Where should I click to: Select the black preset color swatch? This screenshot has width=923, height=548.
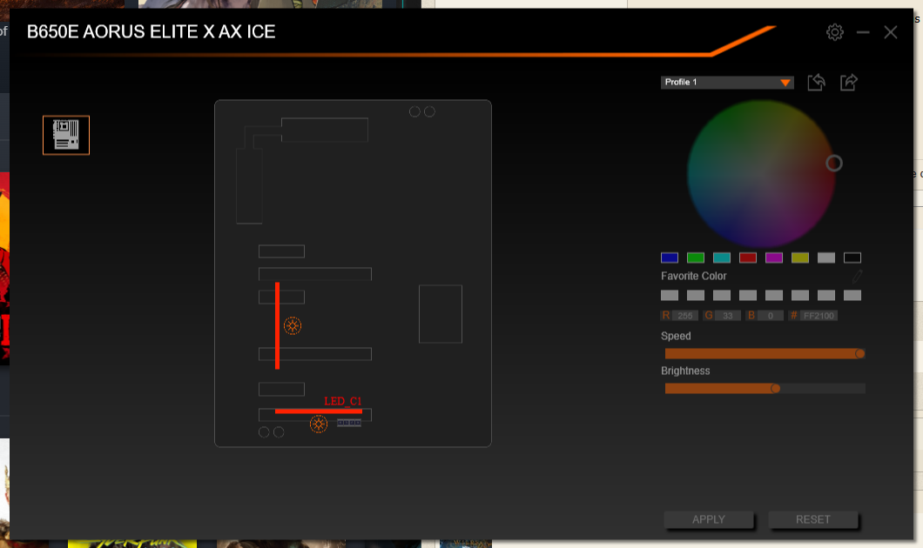[852, 257]
